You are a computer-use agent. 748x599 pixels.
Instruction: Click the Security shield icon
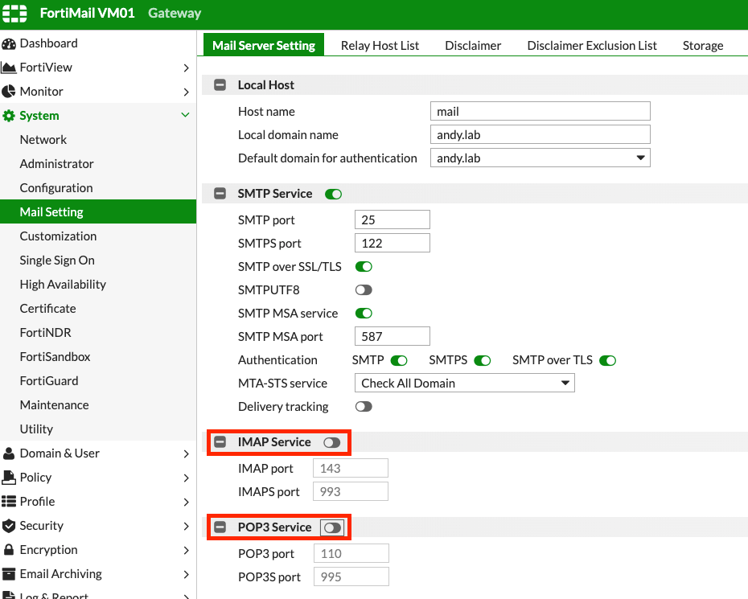click(x=10, y=526)
